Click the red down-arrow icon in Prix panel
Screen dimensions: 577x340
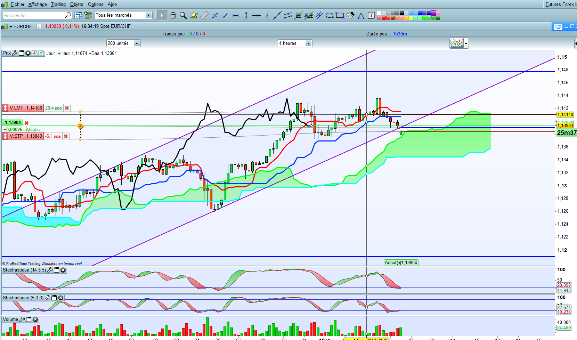click(34, 53)
